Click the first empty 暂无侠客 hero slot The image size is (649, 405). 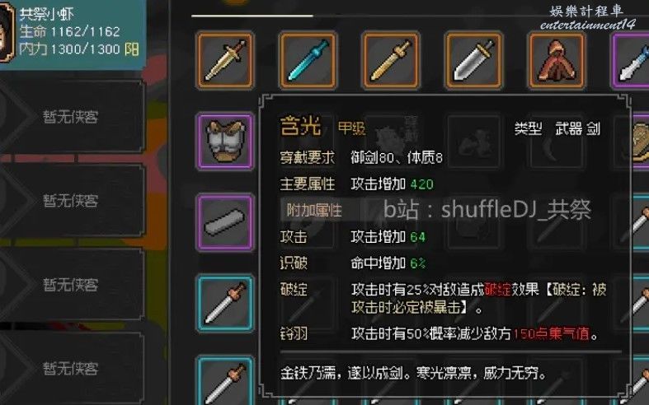71,117
